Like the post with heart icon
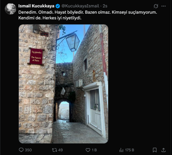The image size is (172, 155). pos(88,150)
